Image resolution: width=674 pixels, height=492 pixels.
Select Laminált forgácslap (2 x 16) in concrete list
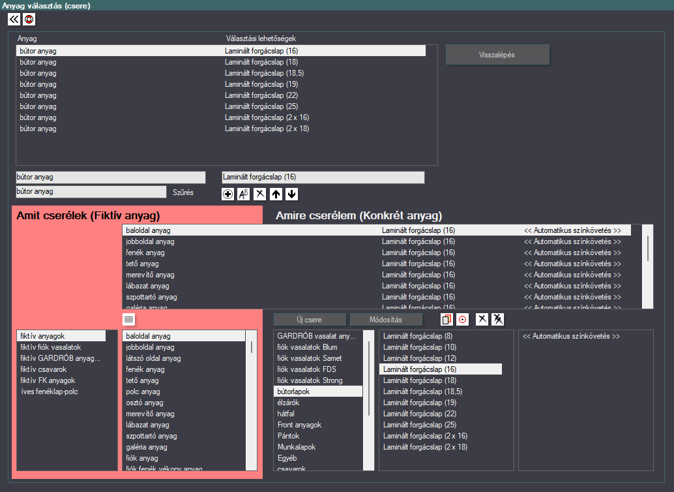pos(441,436)
